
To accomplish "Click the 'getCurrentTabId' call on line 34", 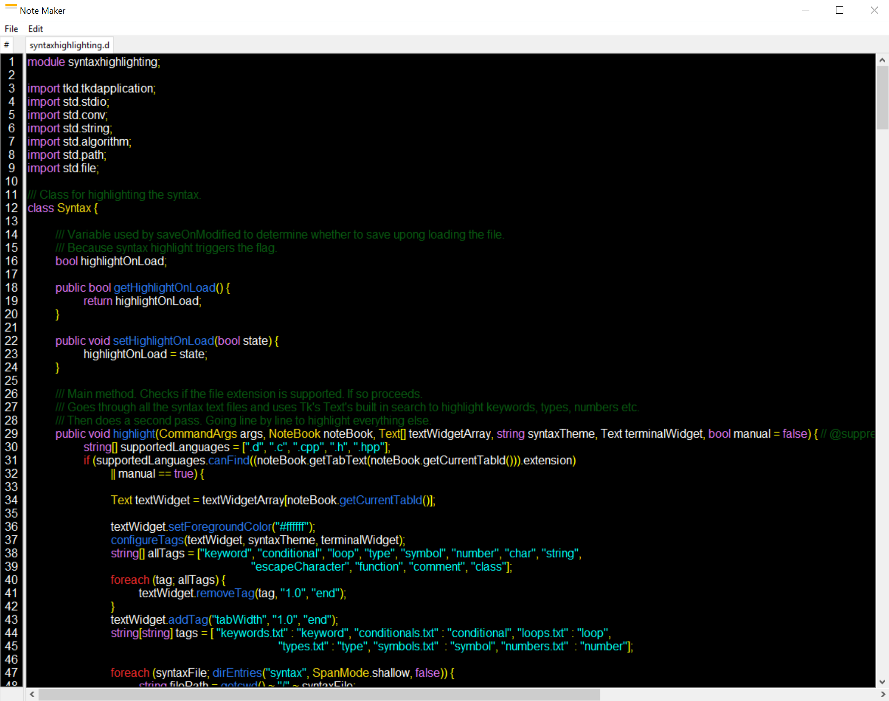I will pyautogui.click(x=381, y=500).
